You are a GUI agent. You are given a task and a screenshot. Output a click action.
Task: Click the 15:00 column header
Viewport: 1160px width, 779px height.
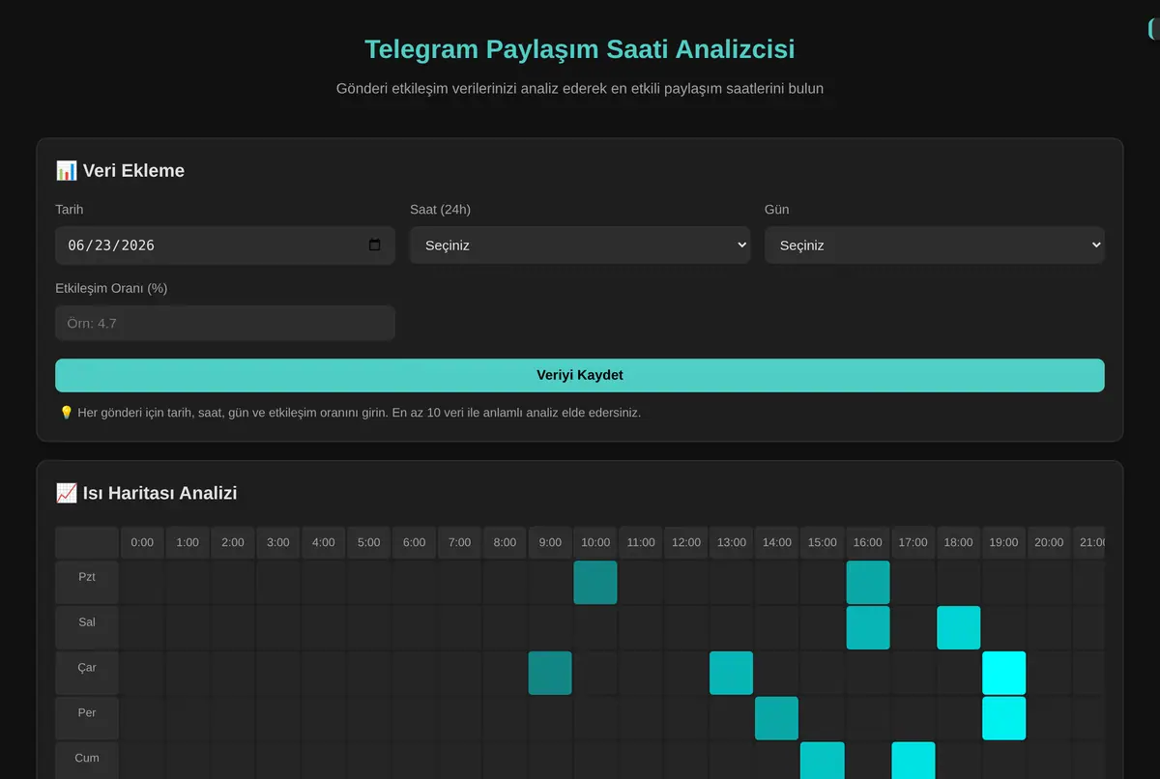[823, 542]
